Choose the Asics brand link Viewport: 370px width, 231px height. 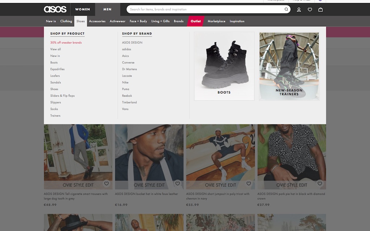(x=125, y=56)
